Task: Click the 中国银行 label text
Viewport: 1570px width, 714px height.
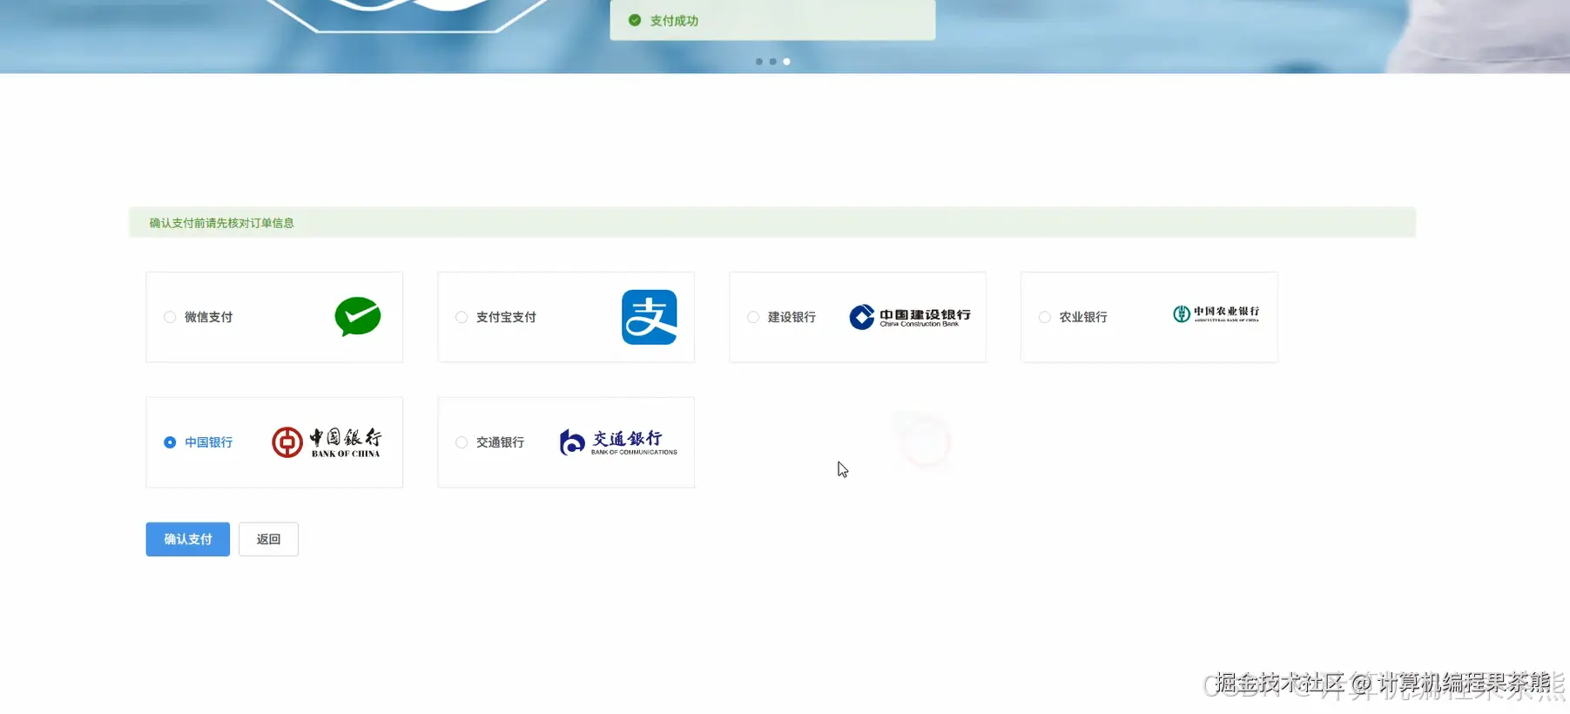Action: 209,442
